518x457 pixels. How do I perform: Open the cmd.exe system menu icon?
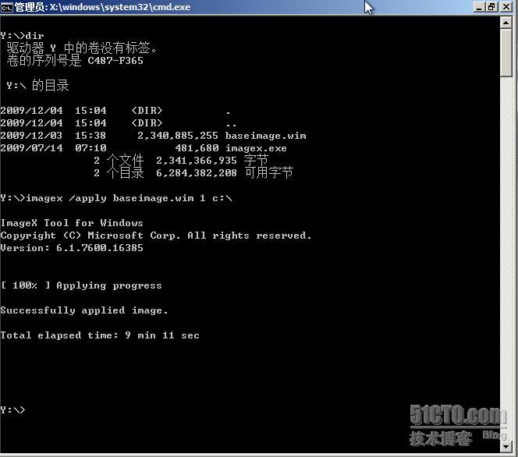(6, 7)
